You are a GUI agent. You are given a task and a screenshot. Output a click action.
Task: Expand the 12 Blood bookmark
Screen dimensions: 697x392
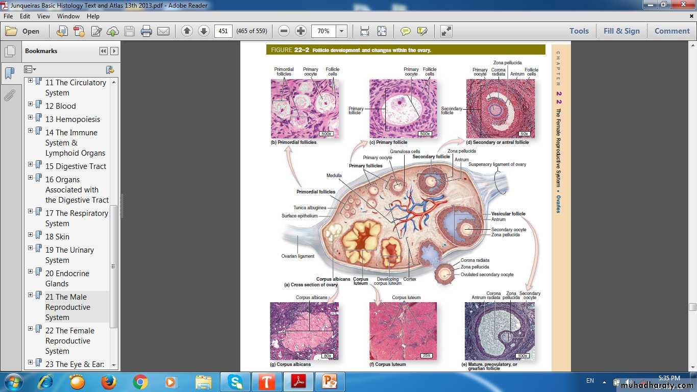click(31, 104)
